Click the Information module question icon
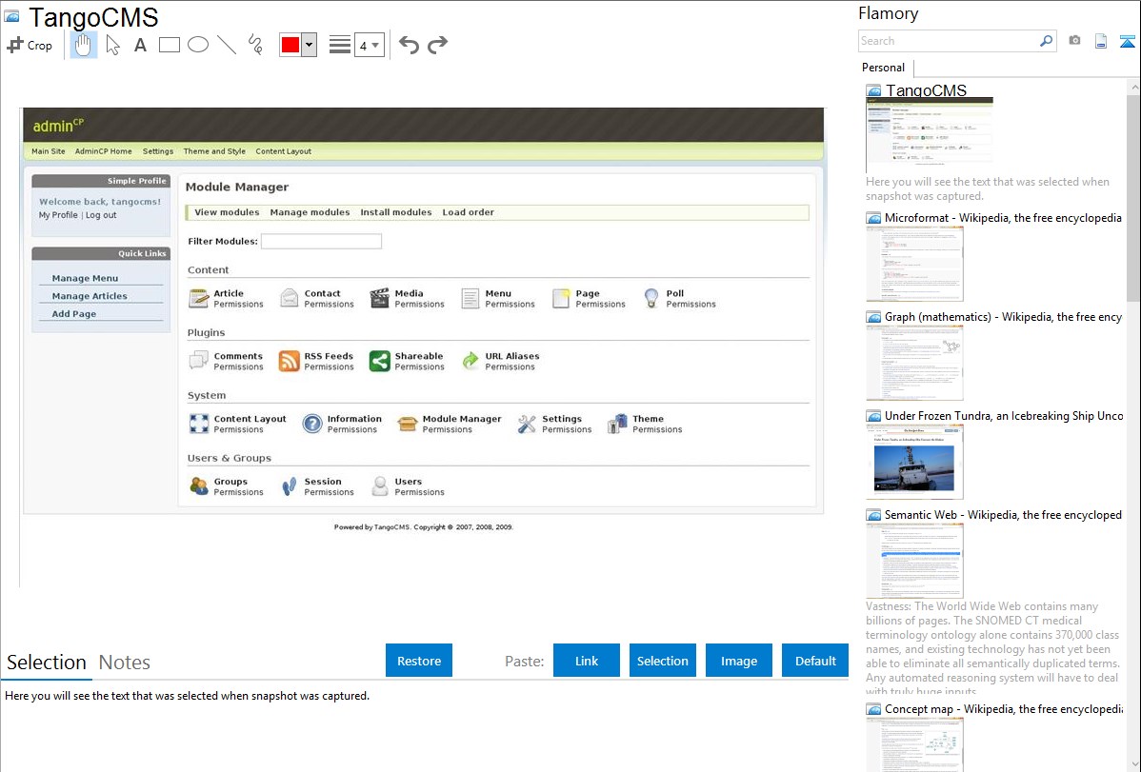The image size is (1141, 772). pos(312,424)
